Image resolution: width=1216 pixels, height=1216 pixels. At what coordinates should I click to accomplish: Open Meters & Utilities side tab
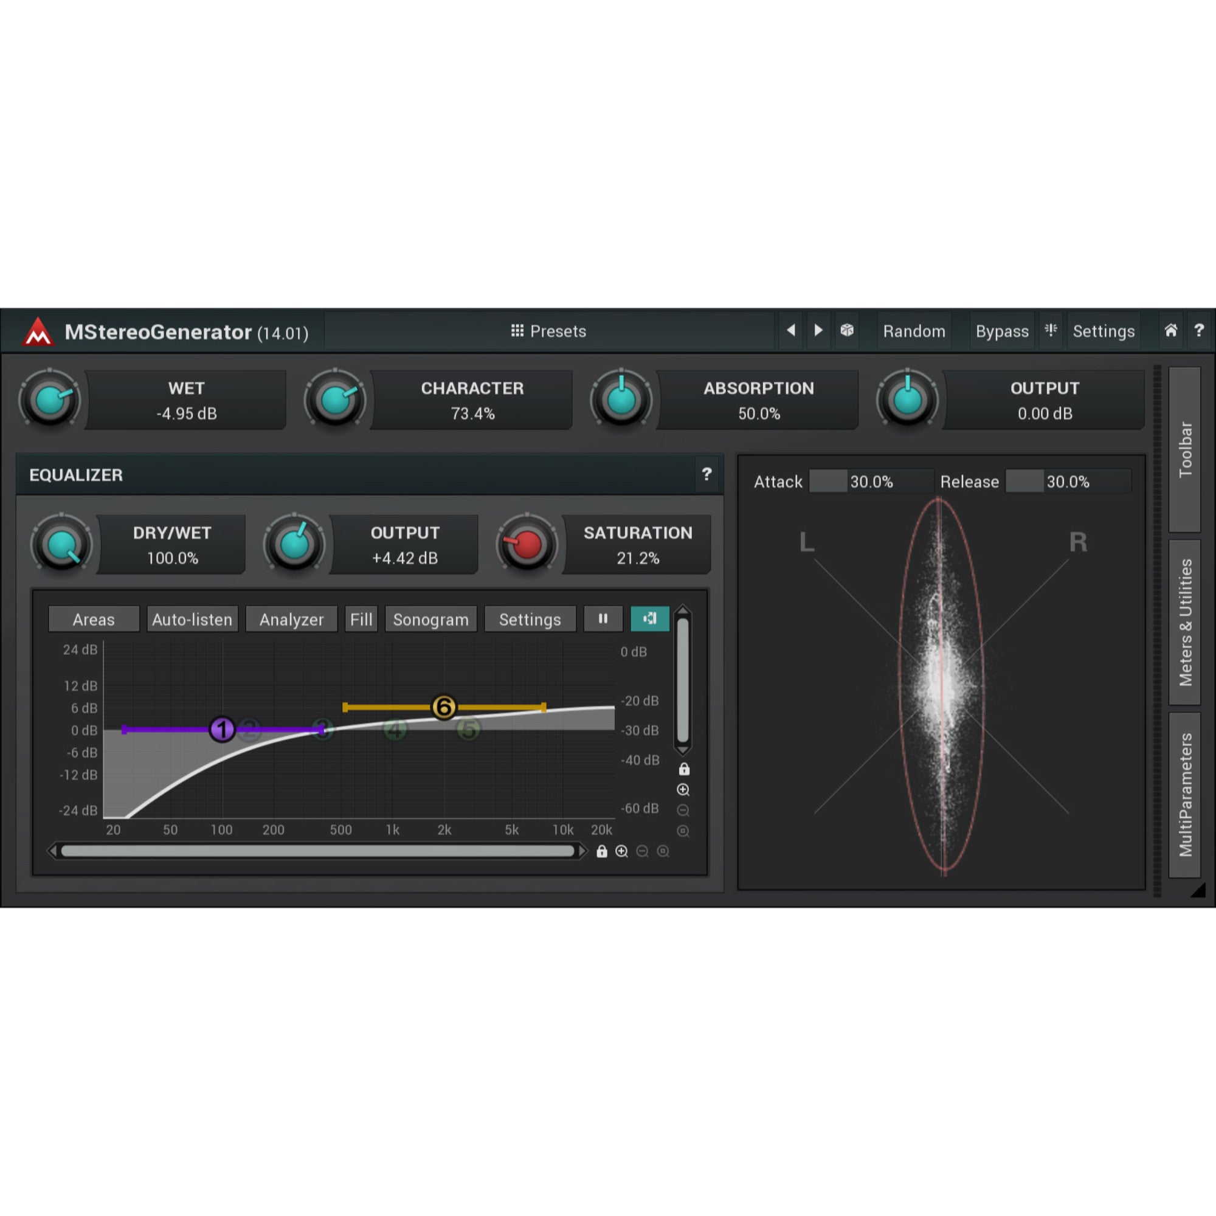[1184, 623]
